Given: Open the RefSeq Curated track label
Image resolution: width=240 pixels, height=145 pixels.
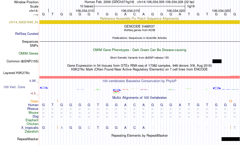Looking at the screenshot, I should [x=27, y=34].
